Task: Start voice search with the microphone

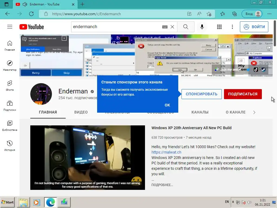Action: tap(202, 27)
